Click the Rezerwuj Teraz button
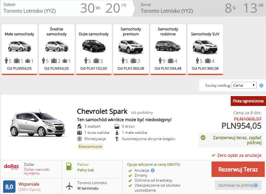This screenshot has height=194, width=266. click(238, 169)
